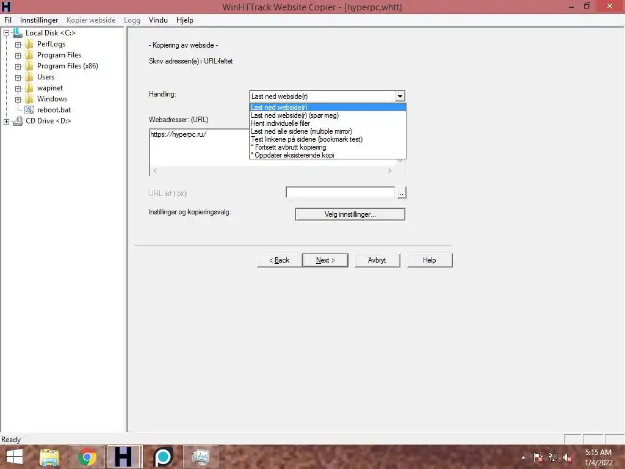Open the blue circle app in taskbar
The width and height of the screenshot is (625, 469).
pos(162,457)
